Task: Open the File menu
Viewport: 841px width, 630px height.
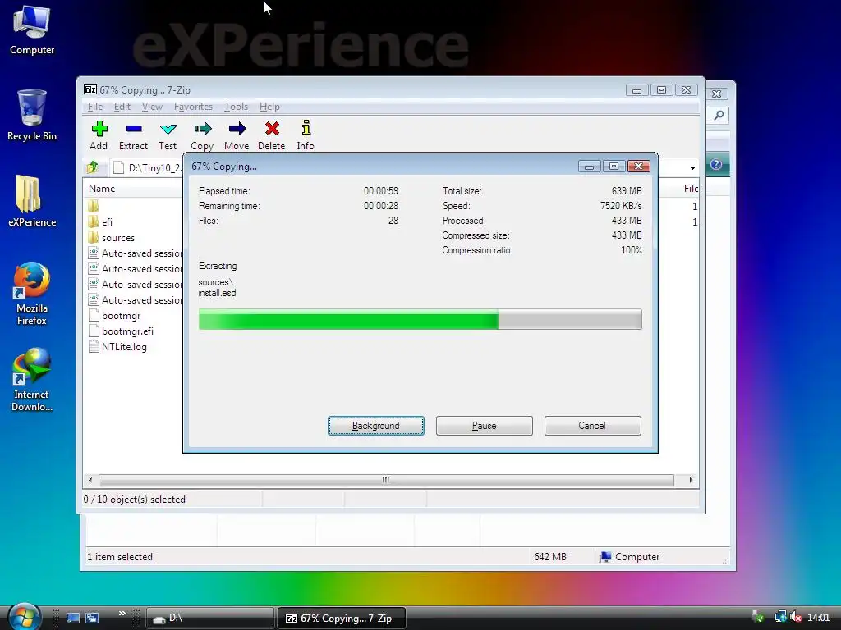Action: [95, 107]
